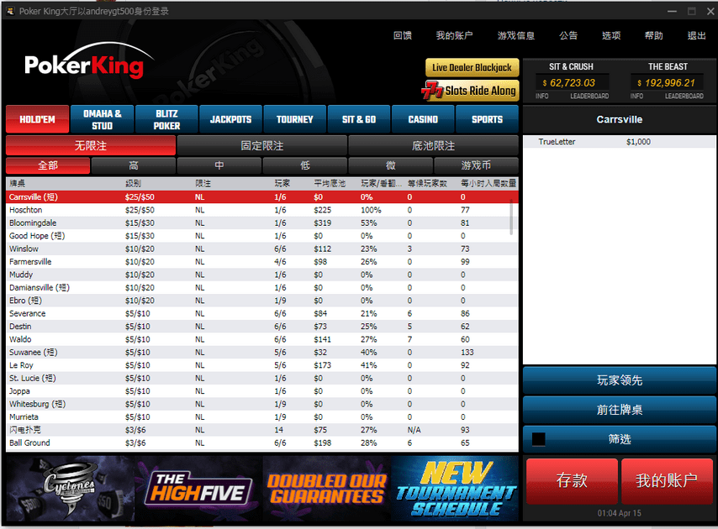Go to the TOURNEY tab

coord(295,119)
